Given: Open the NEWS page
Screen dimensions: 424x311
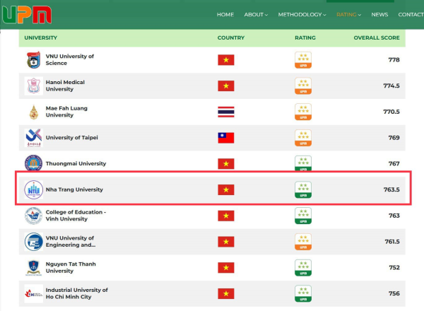Looking at the screenshot, I should (x=379, y=15).
